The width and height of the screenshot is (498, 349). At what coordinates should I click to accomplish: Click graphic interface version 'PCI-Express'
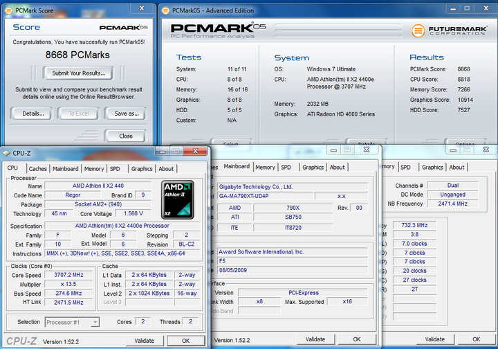pyautogui.click(x=304, y=293)
